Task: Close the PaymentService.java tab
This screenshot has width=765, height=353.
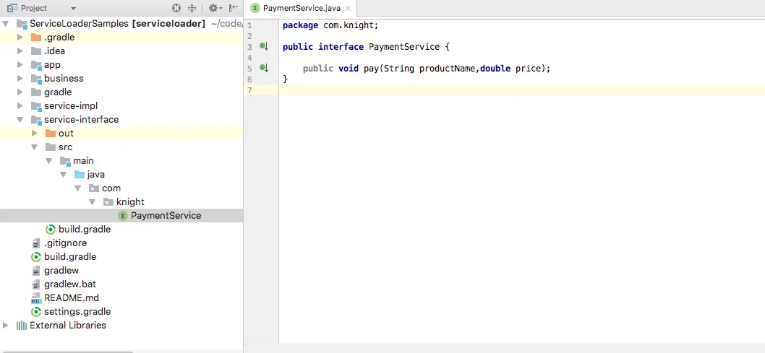Action: pos(348,8)
